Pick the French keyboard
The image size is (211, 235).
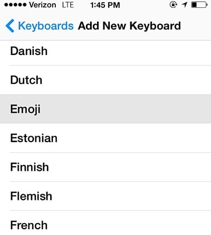(105, 223)
